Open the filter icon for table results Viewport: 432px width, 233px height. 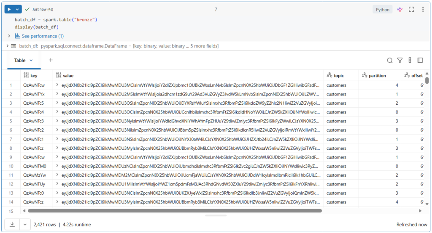coord(400,61)
